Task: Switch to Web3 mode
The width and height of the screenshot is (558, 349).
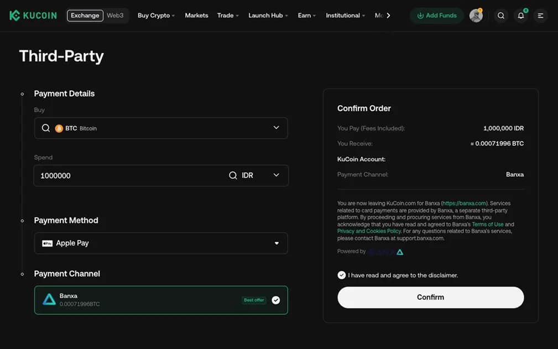Action: click(115, 15)
